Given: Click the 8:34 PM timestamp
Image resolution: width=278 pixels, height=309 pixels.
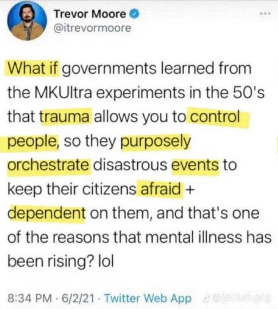Looking at the screenshot, I should click(30, 298).
